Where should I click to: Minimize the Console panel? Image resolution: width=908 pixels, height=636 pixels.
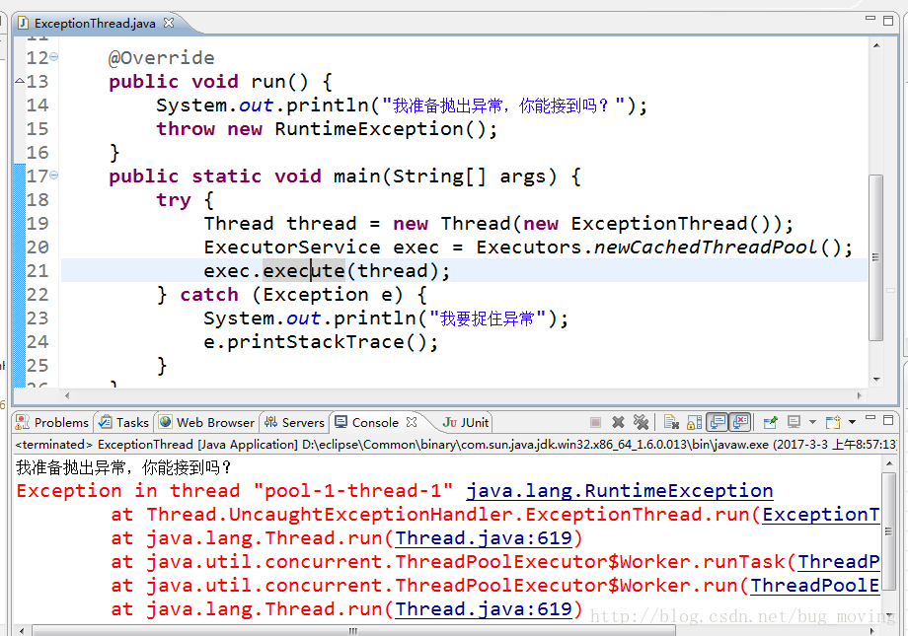point(870,417)
